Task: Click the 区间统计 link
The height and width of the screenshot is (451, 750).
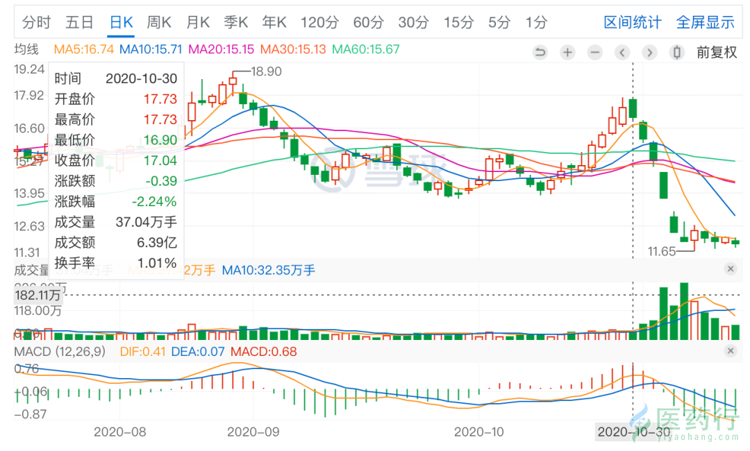Action: point(632,22)
